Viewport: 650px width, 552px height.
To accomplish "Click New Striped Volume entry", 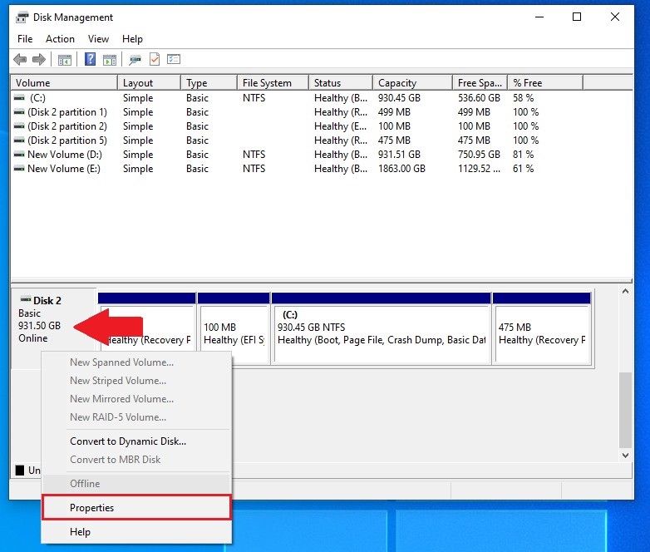I will click(136, 381).
